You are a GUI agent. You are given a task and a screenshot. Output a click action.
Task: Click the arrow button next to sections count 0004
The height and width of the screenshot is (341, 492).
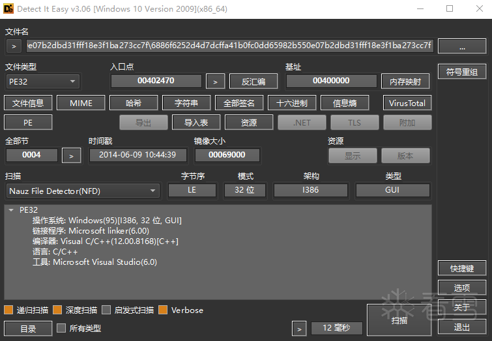pyautogui.click(x=71, y=156)
